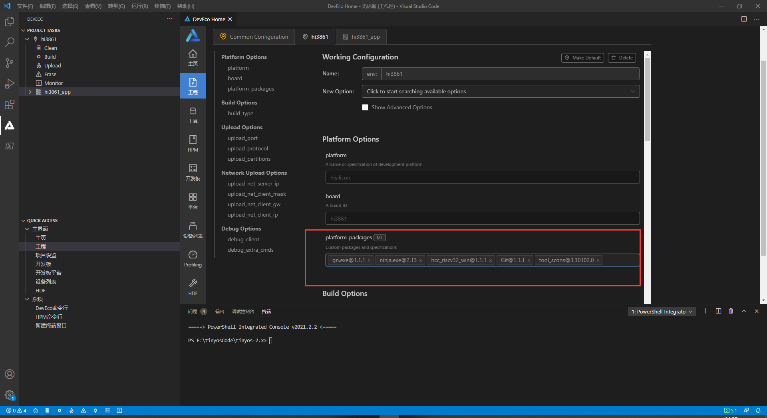Image resolution: width=767 pixels, height=418 pixels.
Task: Click the configuration page scrollbar thumb
Action: tap(648, 99)
